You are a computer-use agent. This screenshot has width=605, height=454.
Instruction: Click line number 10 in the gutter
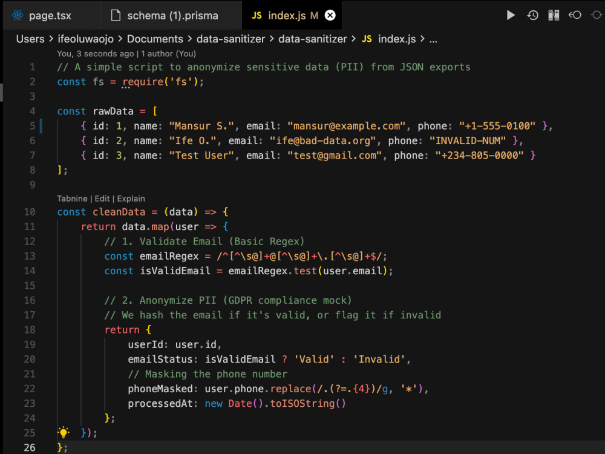pos(30,212)
